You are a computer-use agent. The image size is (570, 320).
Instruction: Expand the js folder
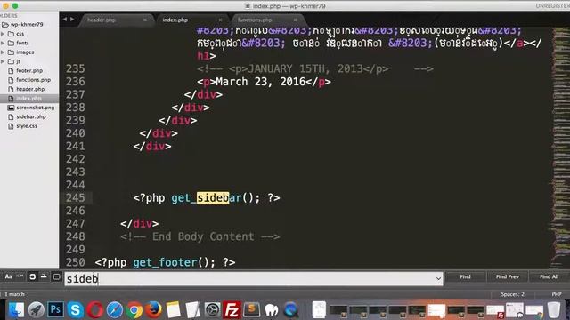tap(3, 61)
